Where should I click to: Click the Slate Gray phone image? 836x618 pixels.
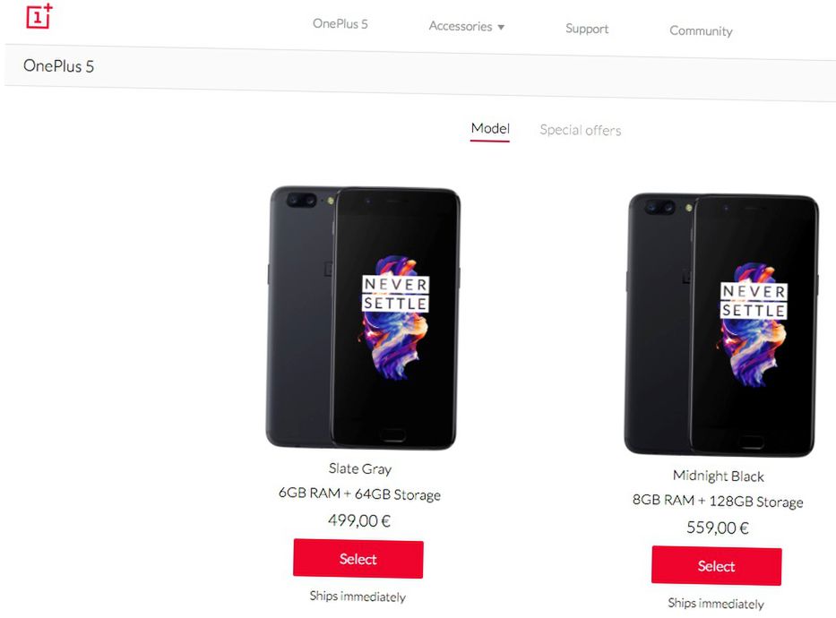(364, 318)
